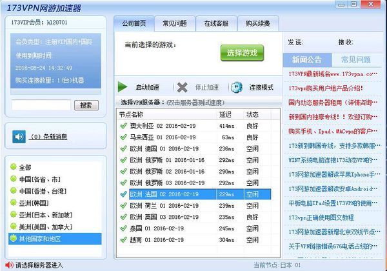The height and width of the screenshot is (271, 387).
Task: Sort by 节点名称 column header
Action: (x=167, y=114)
